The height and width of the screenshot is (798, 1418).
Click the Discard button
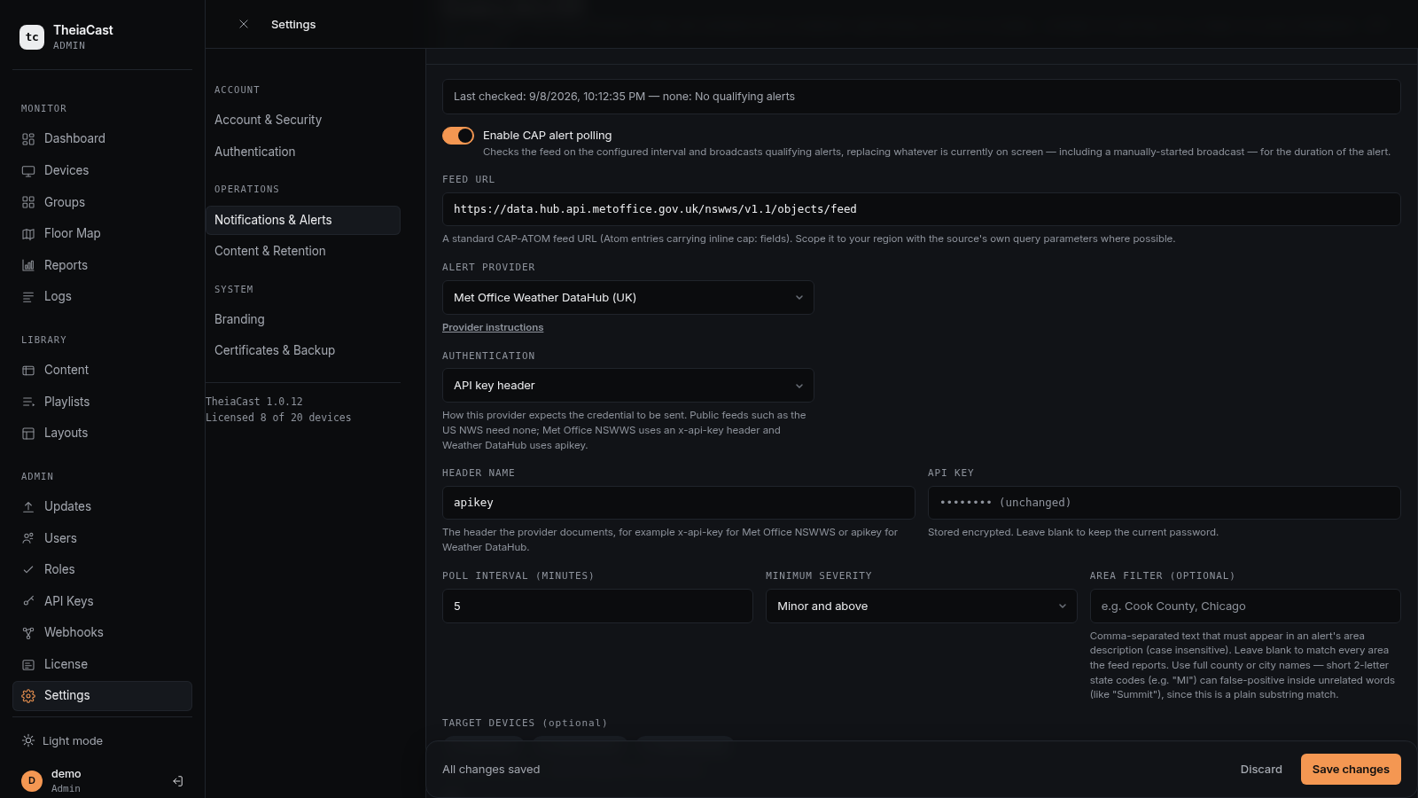point(1261,770)
